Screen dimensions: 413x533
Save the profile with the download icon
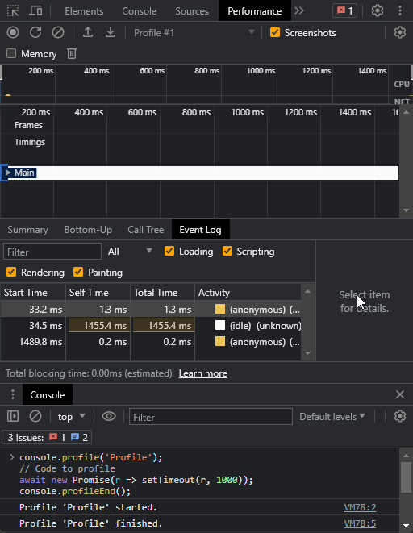click(111, 32)
